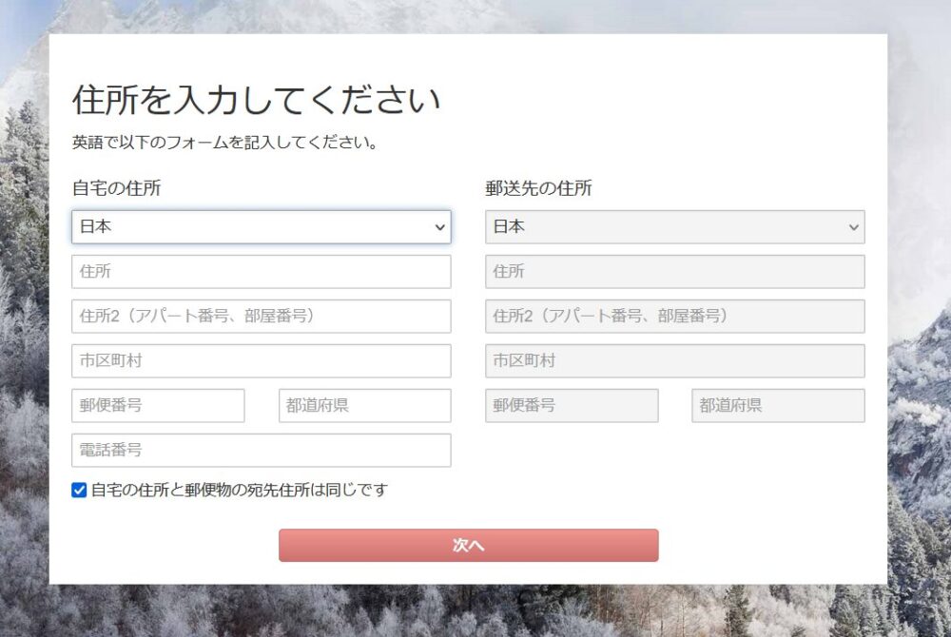Click the 電話番号 input field
Viewport: 951px width, 637px height.
pos(261,451)
